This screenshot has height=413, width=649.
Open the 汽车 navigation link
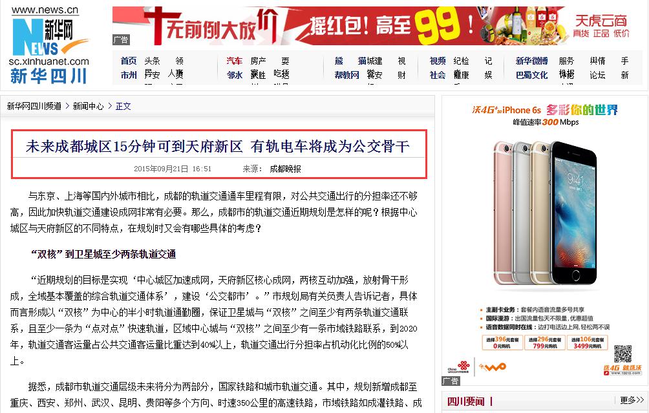point(234,61)
